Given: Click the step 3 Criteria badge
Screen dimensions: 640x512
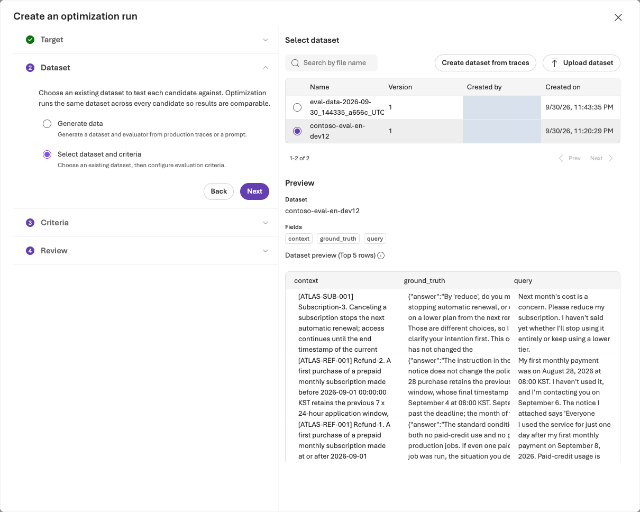Looking at the screenshot, I should (x=30, y=223).
